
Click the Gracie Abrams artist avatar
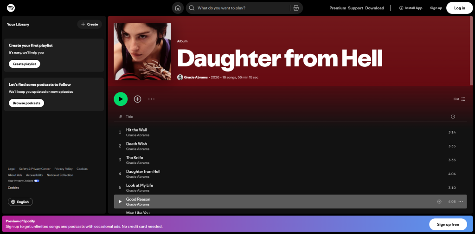tap(180, 77)
